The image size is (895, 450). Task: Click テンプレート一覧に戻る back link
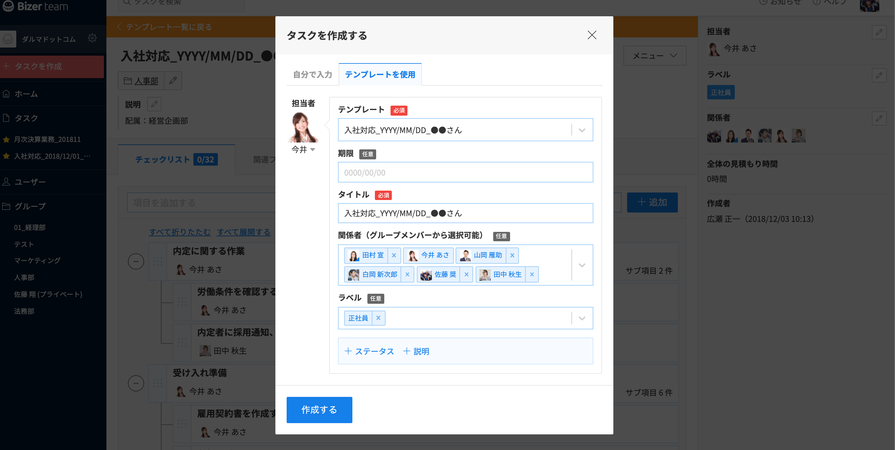[x=164, y=27]
